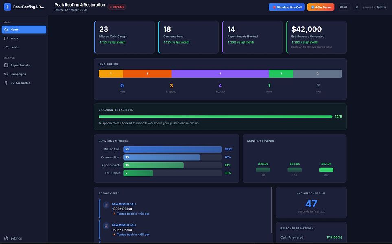The height and width of the screenshot is (244, 392).
Task: Select the Est. Revenue Generated card
Action: (316, 37)
